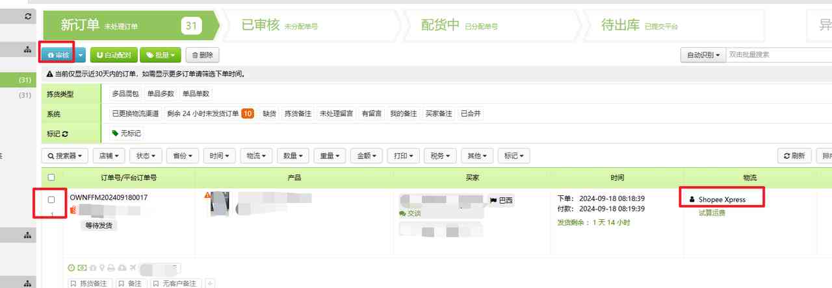The height and width of the screenshot is (288, 832).
Task: Click the orange Shopee shop icon under order number
Action: (73, 210)
